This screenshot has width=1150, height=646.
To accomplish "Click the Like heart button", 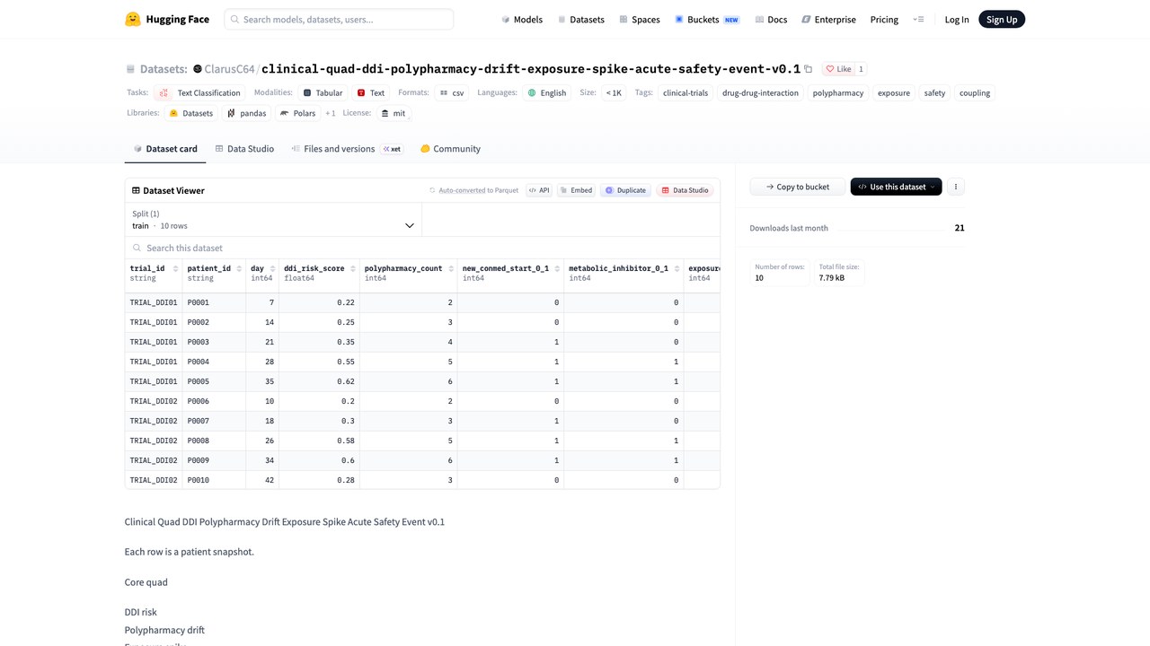I will click(x=838, y=69).
